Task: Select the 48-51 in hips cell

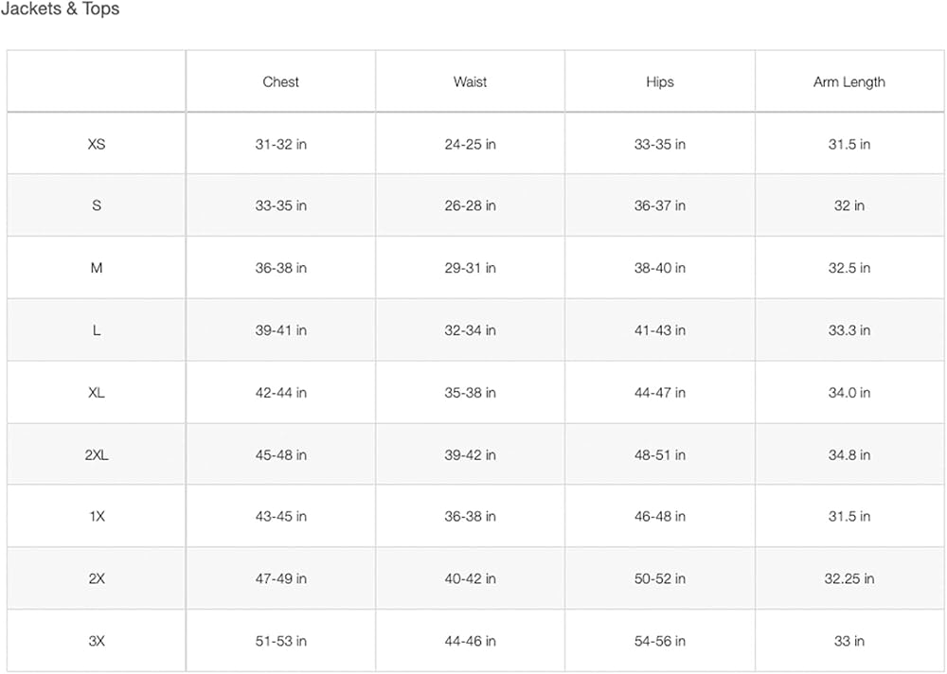Action: pos(659,455)
